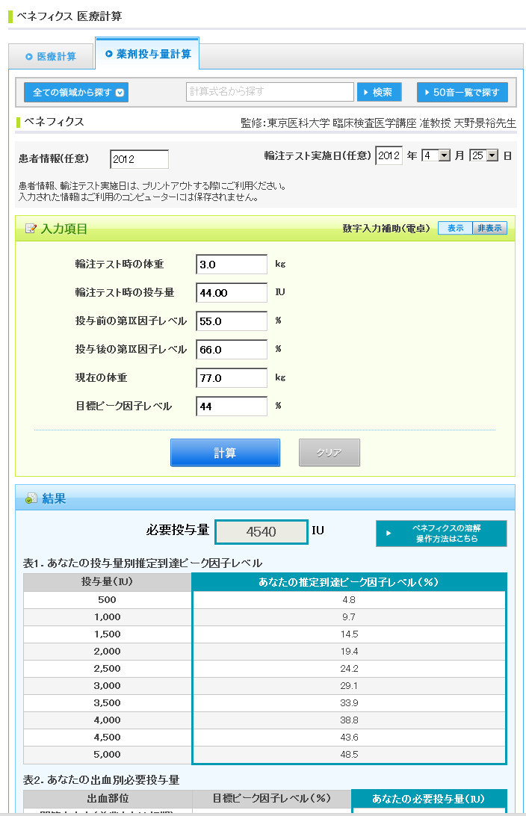Viewport: 526px width, 816px height.
Task: Click the peak level value 24.2
Action: (x=349, y=668)
